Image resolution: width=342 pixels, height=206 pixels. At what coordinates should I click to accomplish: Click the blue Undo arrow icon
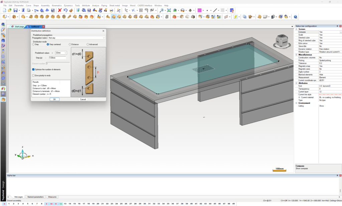(65, 10)
